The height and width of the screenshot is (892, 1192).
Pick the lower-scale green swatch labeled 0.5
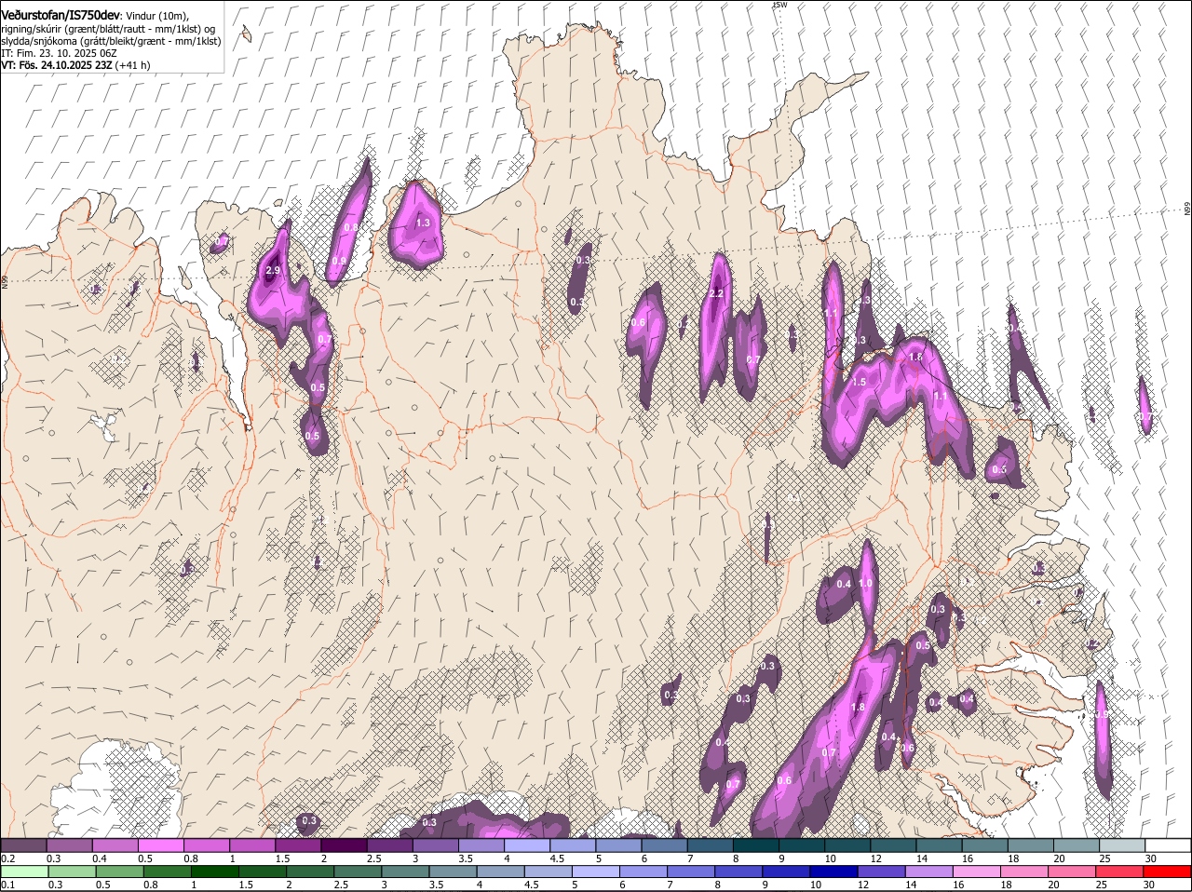tap(119, 872)
